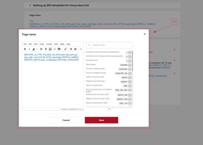Viewport: 203px width, 145px height.
Task: Click the align center icon
Action: click(46, 49)
